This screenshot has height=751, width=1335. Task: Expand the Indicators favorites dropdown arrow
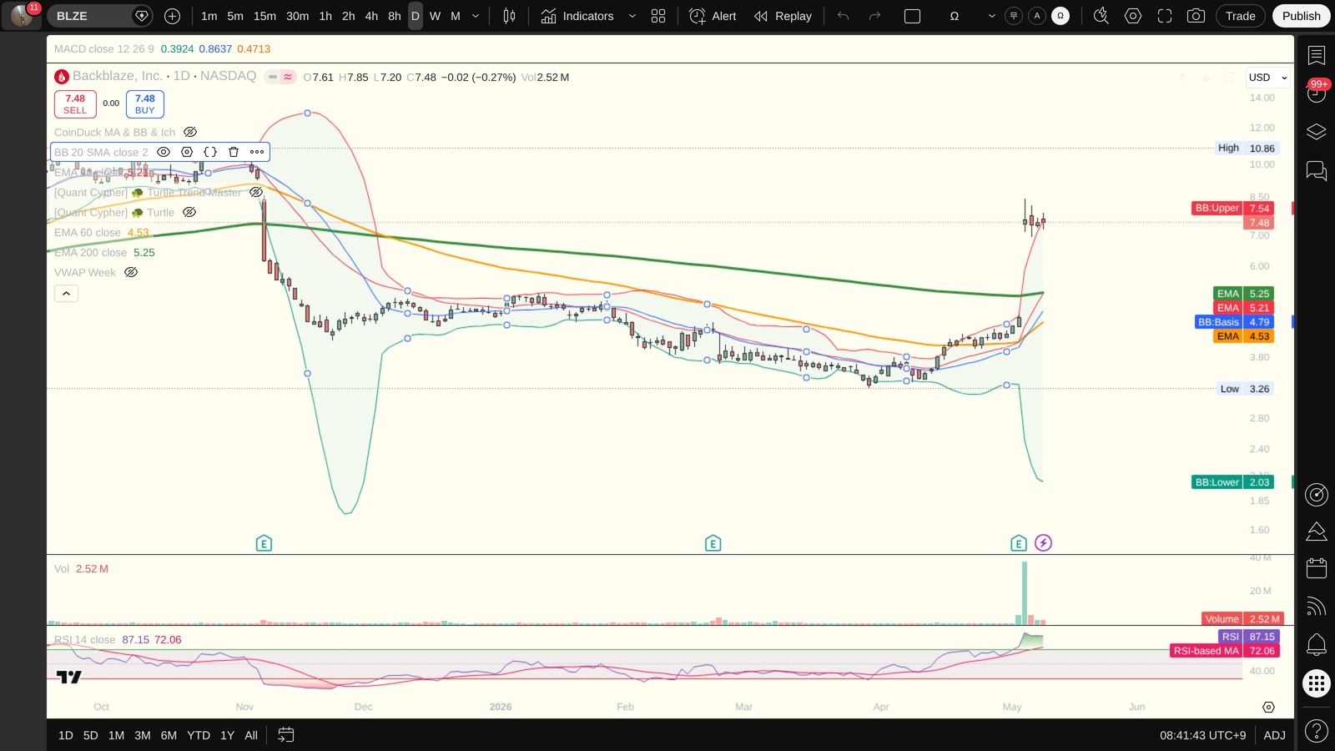[632, 16]
